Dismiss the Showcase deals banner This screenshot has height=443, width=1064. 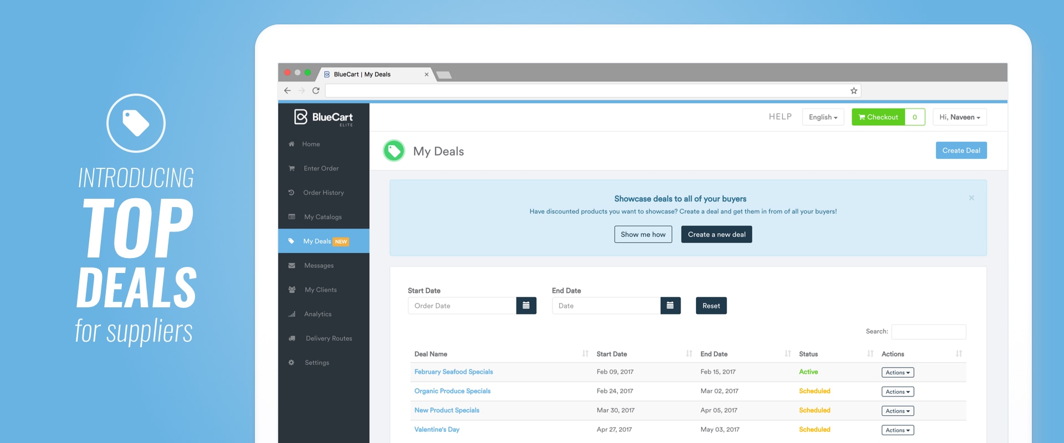tap(971, 198)
